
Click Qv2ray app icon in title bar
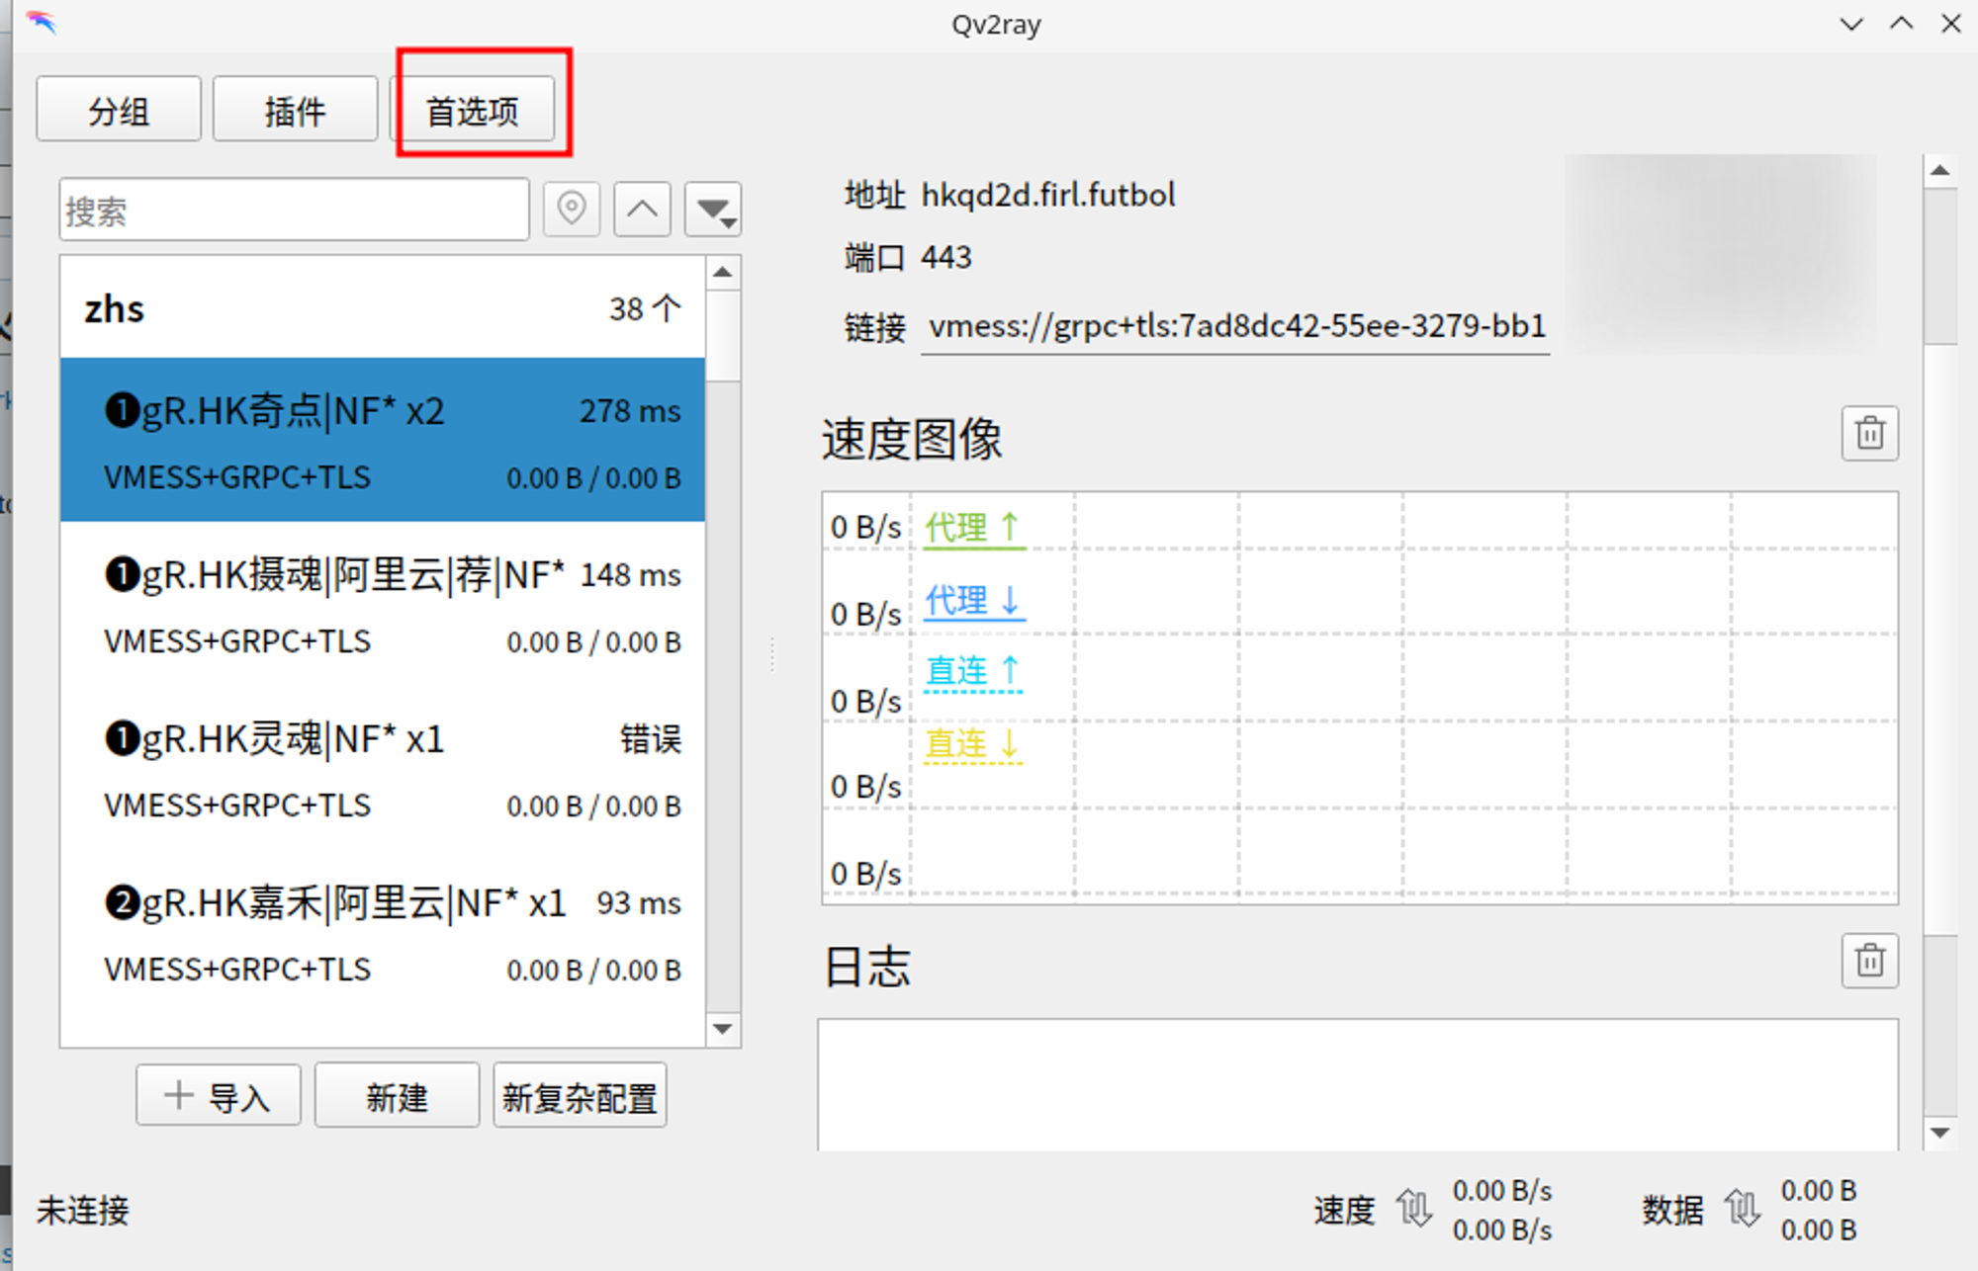(42, 22)
